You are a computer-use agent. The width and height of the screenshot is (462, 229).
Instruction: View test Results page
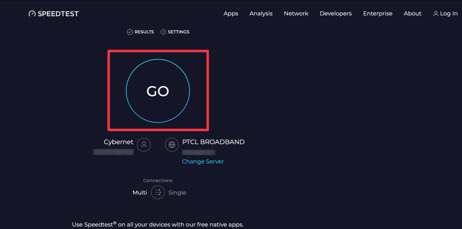coord(144,32)
